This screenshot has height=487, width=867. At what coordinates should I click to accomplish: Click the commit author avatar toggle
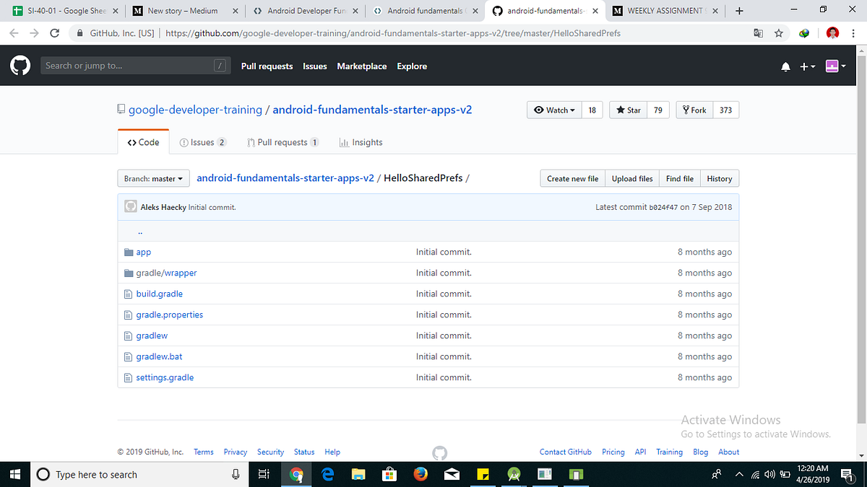(x=130, y=206)
